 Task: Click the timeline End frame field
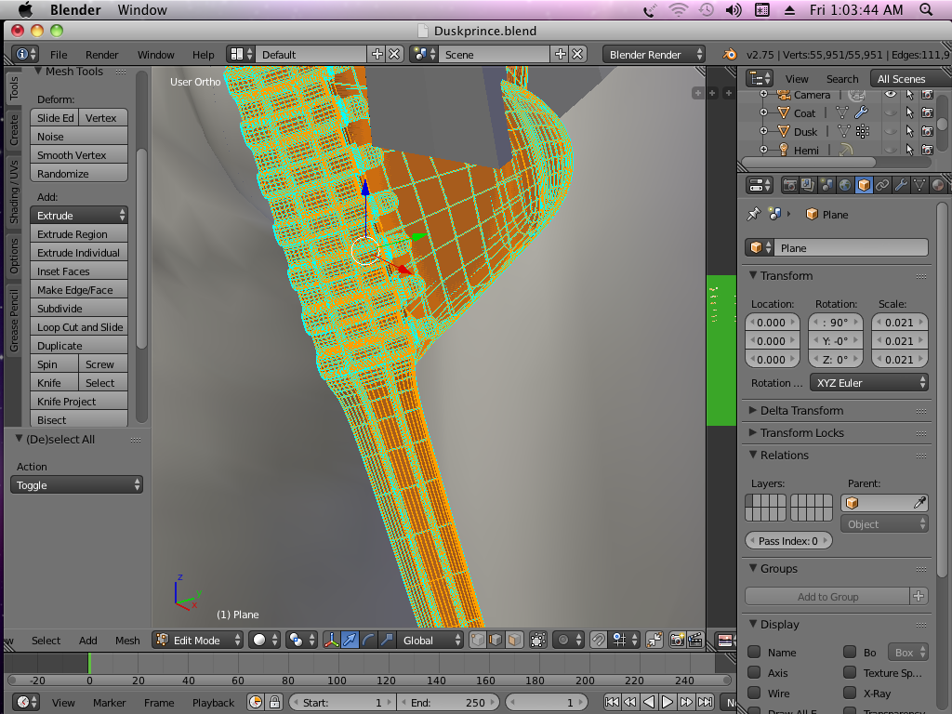coord(449,702)
